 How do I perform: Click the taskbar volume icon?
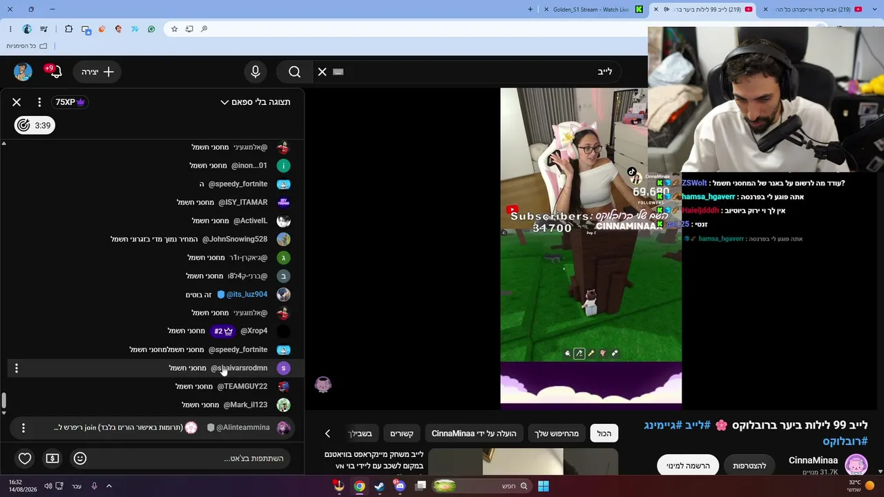click(48, 486)
